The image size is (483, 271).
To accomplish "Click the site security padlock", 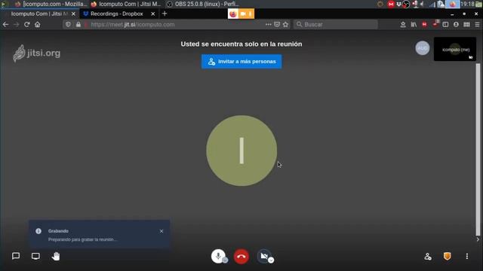I will [78, 25].
